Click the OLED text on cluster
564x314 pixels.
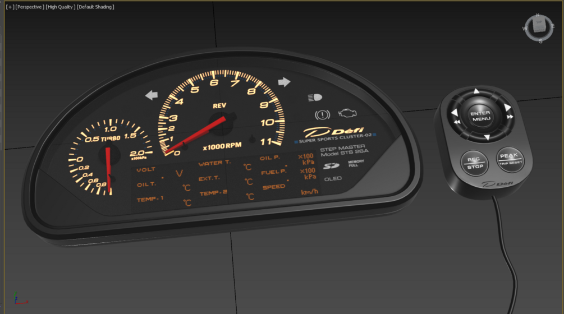pyautogui.click(x=333, y=178)
